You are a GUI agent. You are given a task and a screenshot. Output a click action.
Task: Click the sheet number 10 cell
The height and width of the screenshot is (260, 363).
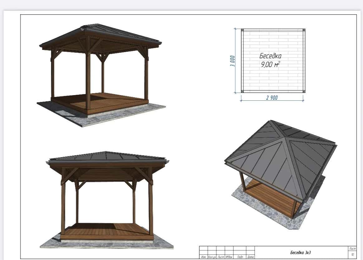[352, 255]
